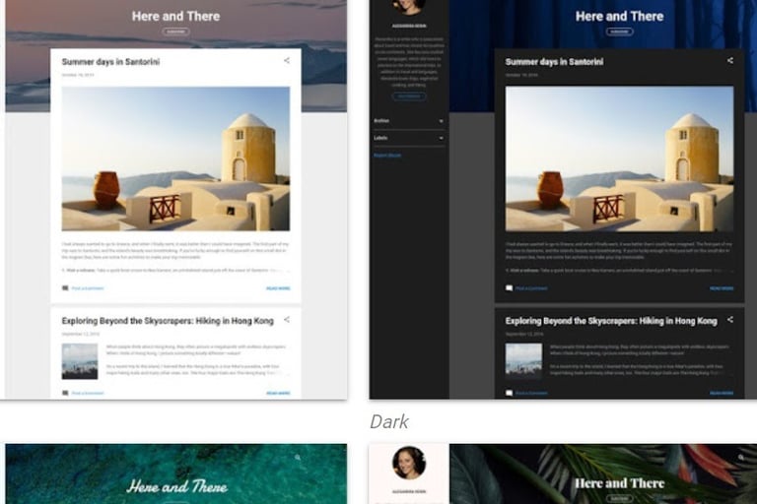Click Post a comment link, Hong Kong, Dark theme
757x504 pixels.
point(531,393)
